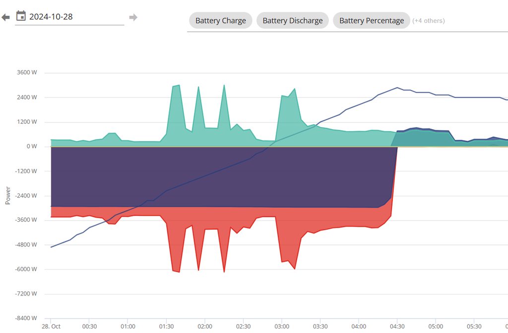Click the green area peak just after 03:00
508x333 pixels.
pos(295,90)
